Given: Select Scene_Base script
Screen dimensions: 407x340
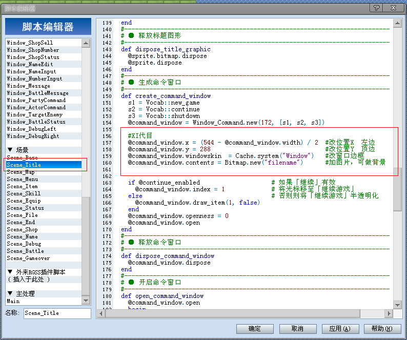Looking at the screenshot, I should 44,157.
